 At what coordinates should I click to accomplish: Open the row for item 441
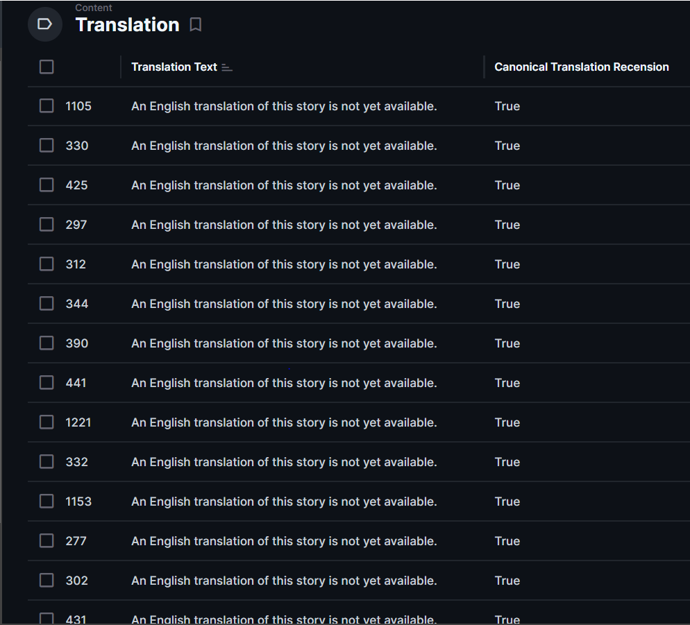[x=75, y=382]
